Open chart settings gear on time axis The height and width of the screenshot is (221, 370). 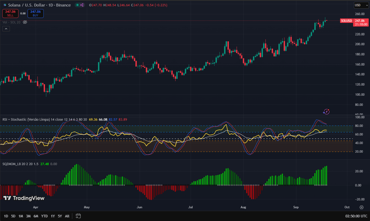[x=362, y=207]
